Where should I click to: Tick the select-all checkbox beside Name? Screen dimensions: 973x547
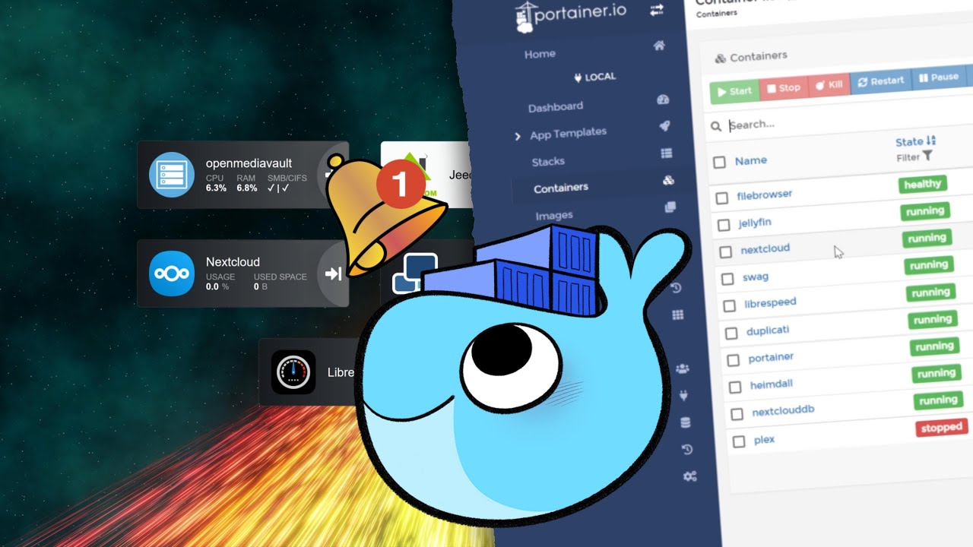tap(719, 162)
